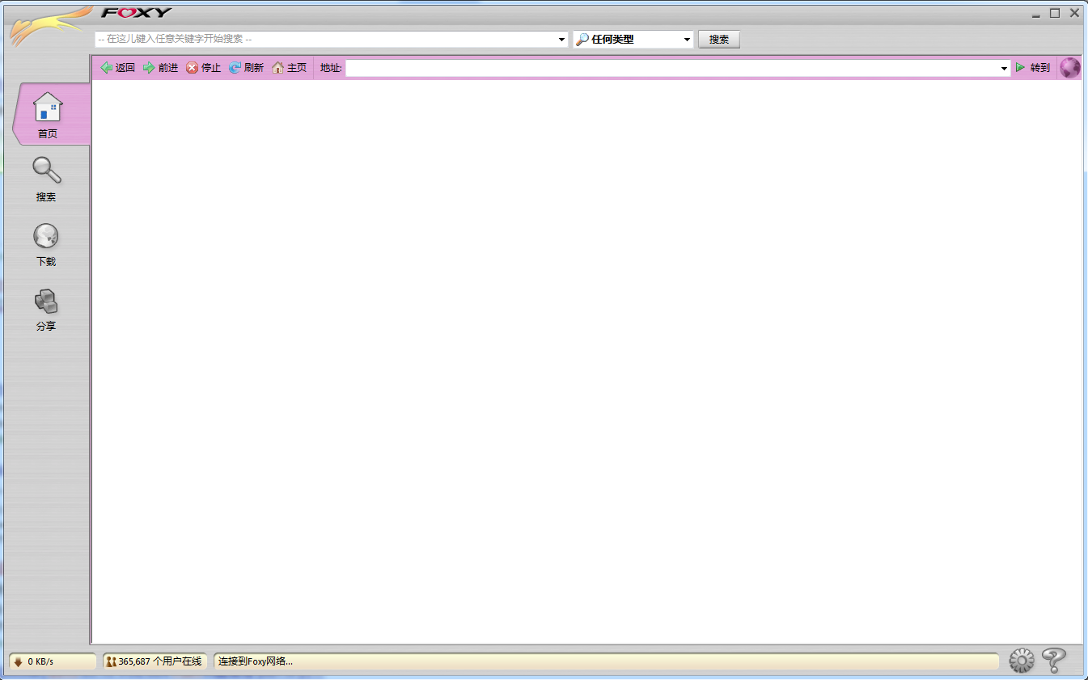
Task: Open the 下载 downloads sidebar icon
Action: point(46,243)
